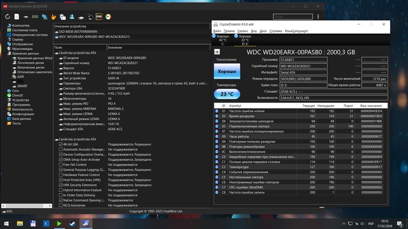Open Справка menu in CrystalDiskInfo

[x=275, y=31]
